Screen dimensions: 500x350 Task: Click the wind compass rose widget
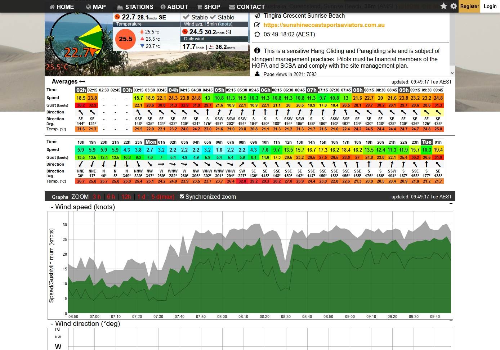point(77,39)
